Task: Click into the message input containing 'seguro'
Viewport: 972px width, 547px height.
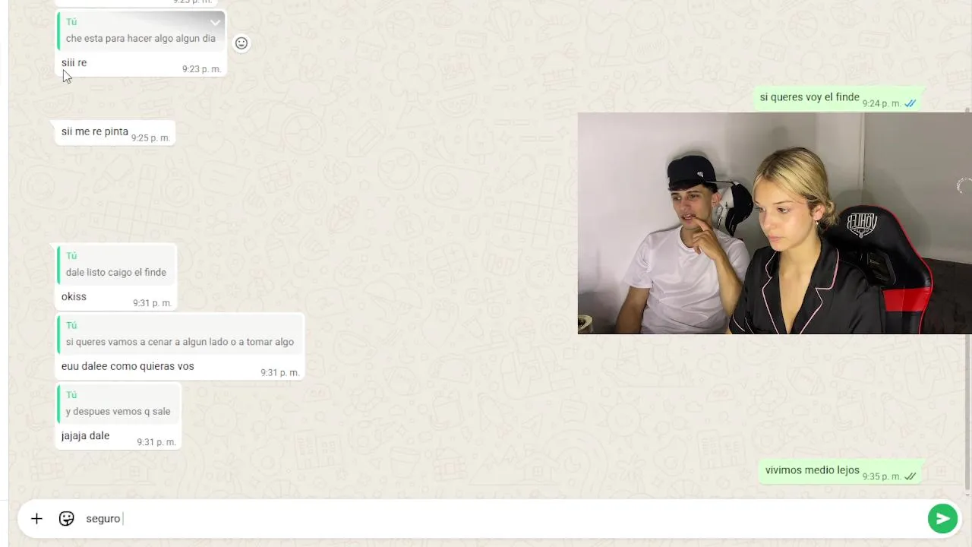Action: tap(501, 519)
